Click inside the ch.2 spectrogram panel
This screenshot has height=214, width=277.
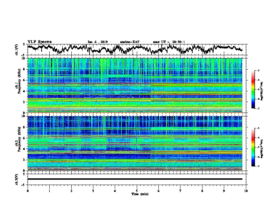(x=135, y=143)
